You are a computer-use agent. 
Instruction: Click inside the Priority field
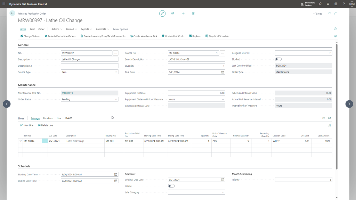click(x=302, y=179)
